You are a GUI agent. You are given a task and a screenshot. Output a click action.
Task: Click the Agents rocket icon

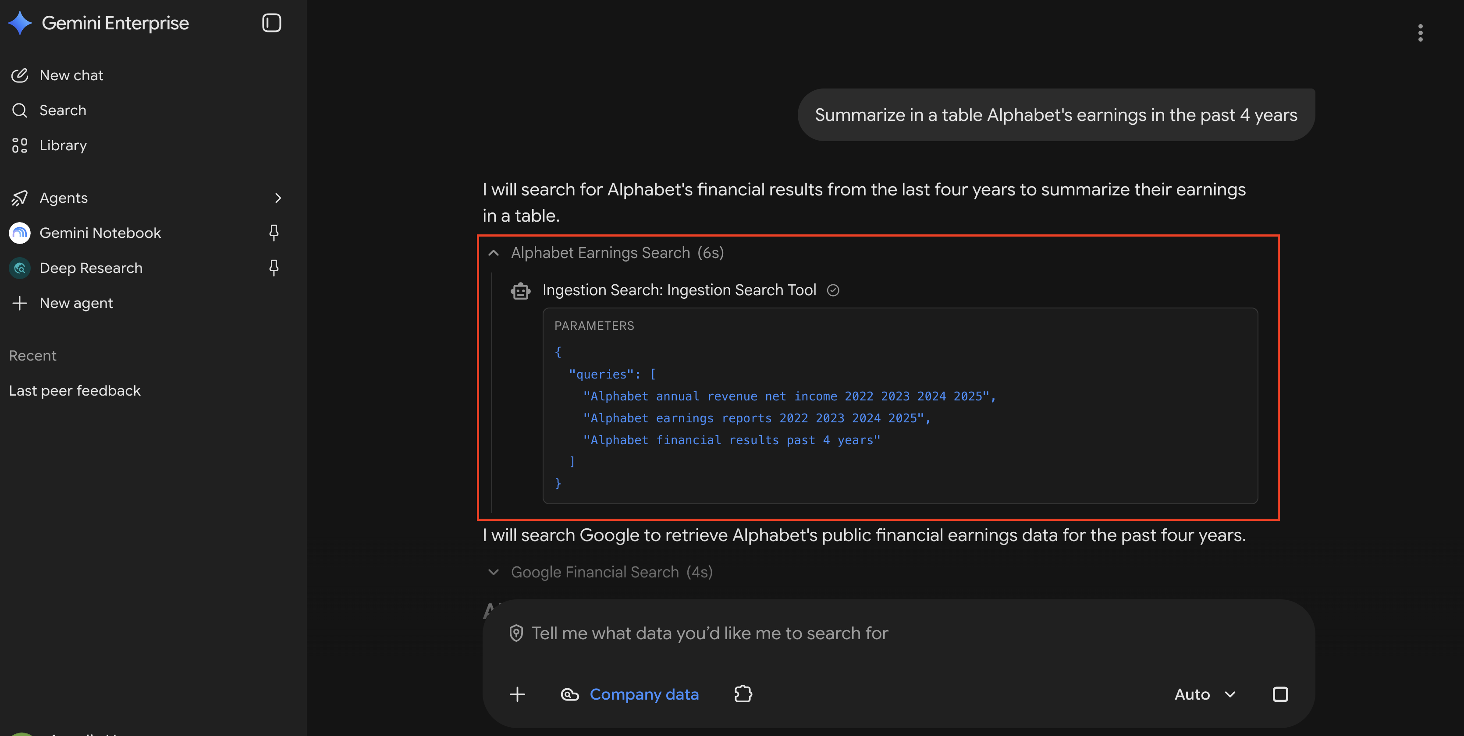20,198
